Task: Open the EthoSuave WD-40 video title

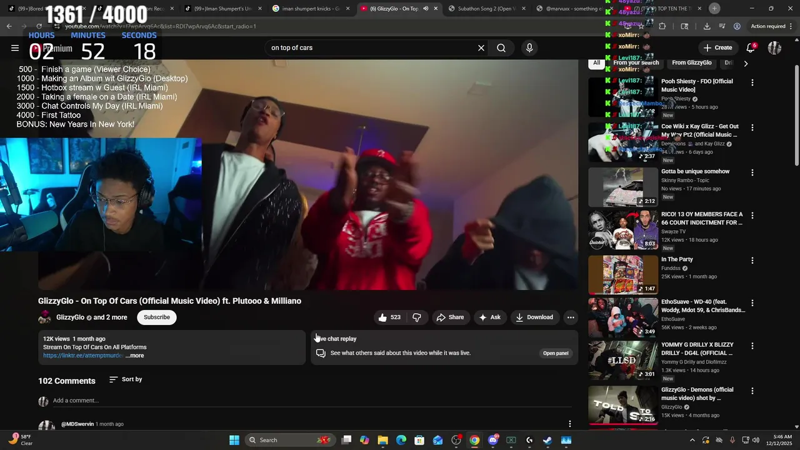Action: 703,306
